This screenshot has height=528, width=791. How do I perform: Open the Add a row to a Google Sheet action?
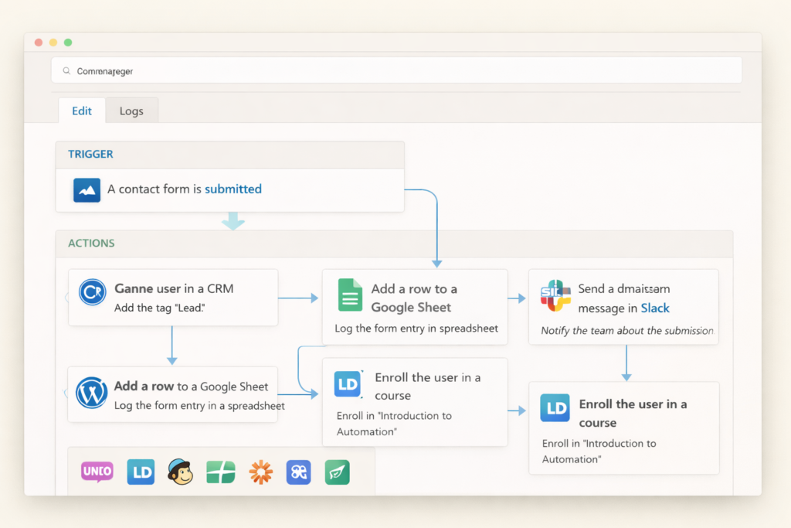tap(415, 307)
